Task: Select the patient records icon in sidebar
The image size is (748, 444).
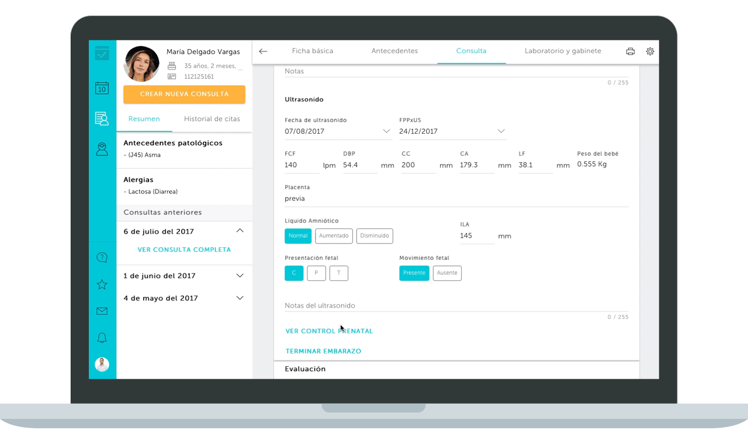Action: (x=102, y=118)
